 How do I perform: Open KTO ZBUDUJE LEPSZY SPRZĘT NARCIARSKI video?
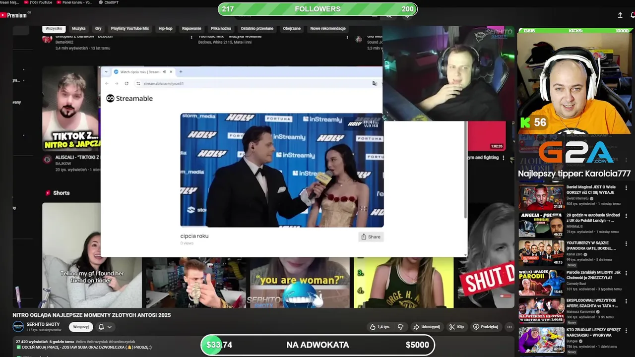[x=593, y=332]
